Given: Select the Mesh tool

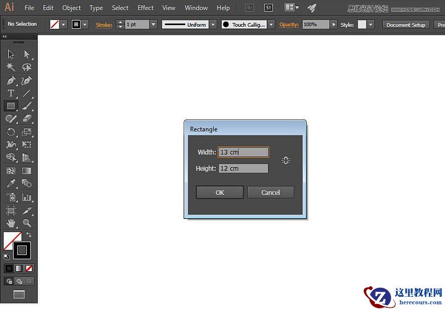Looking at the screenshot, I should [x=11, y=170].
